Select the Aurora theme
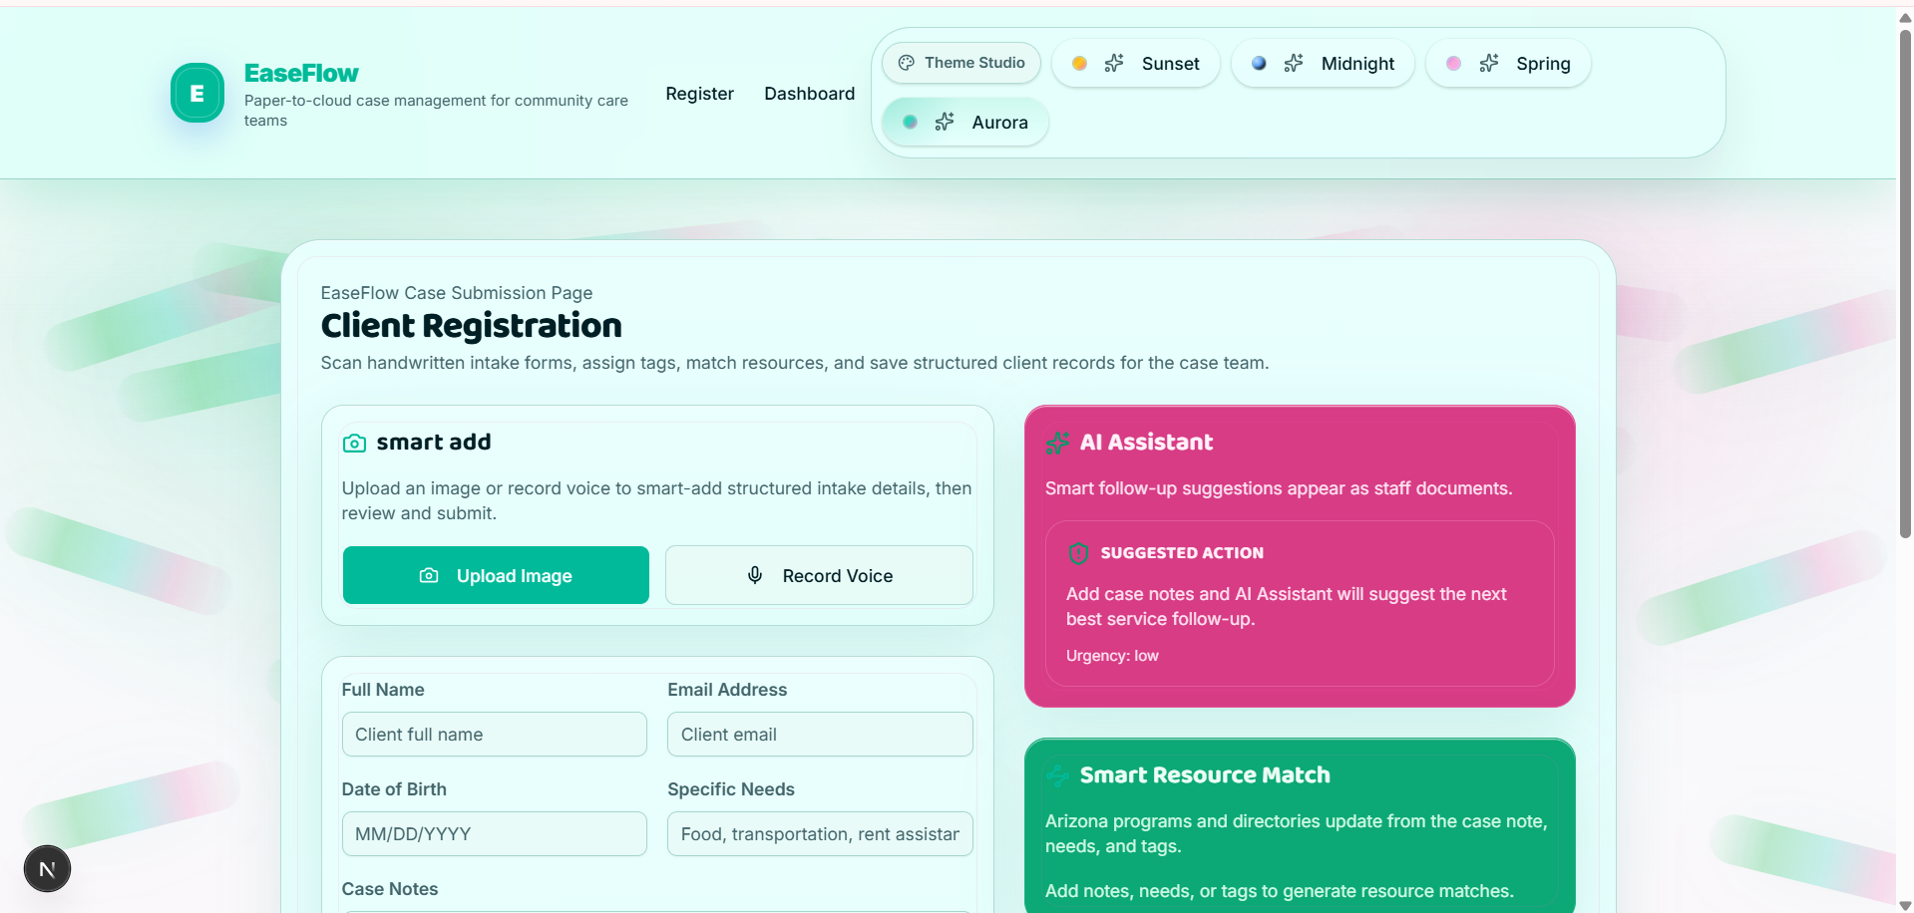This screenshot has height=913, width=1914. [964, 122]
